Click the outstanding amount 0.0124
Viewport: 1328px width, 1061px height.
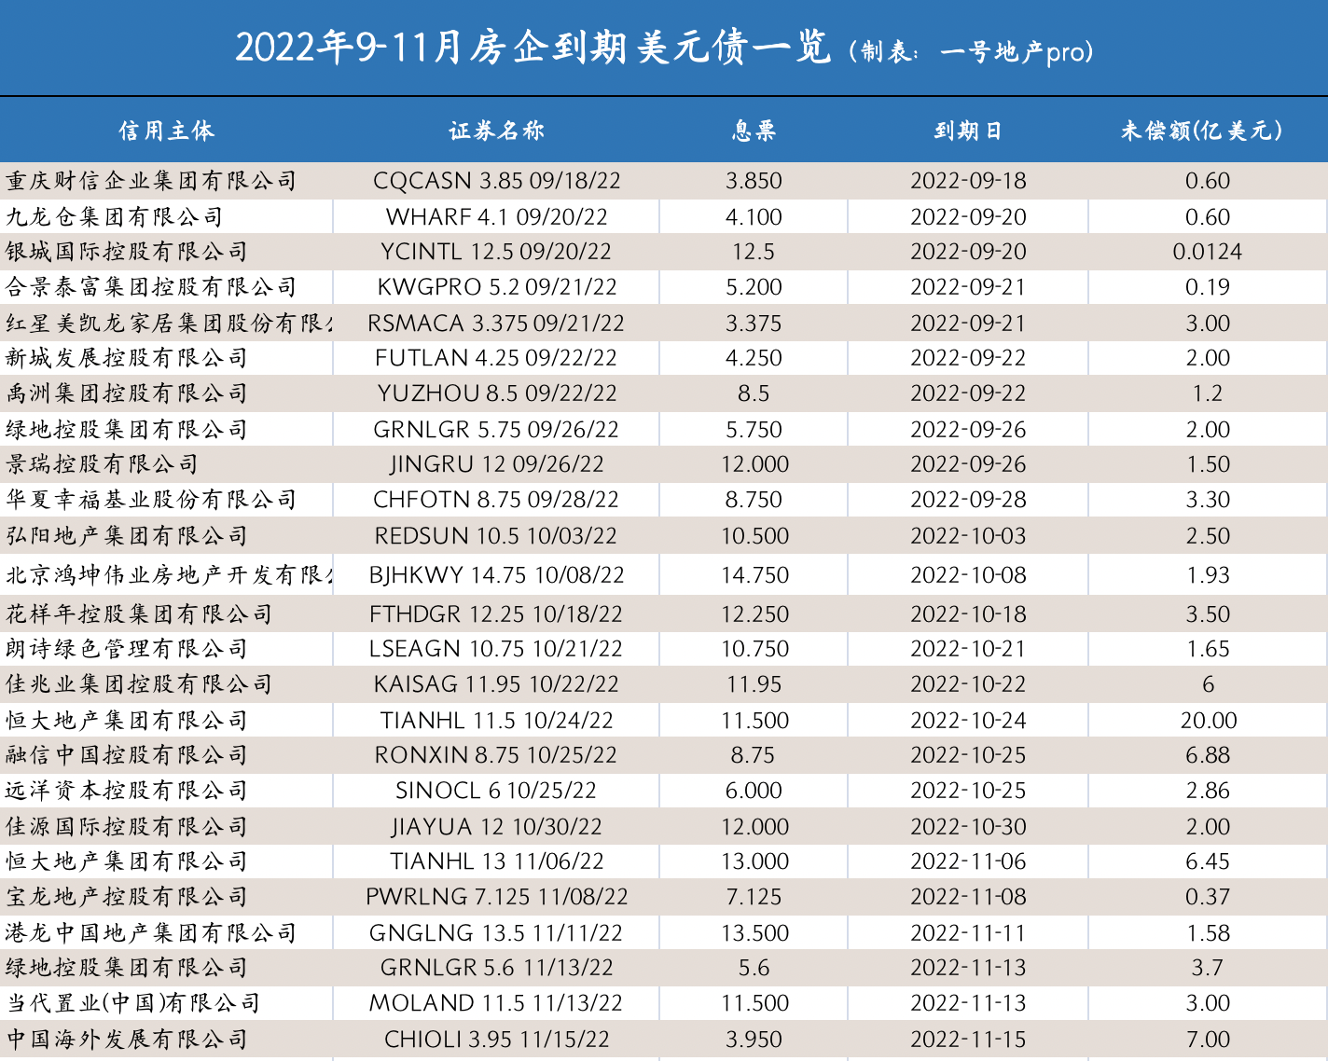pos(1208,252)
